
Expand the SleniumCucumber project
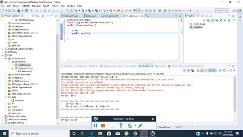click(3, 116)
